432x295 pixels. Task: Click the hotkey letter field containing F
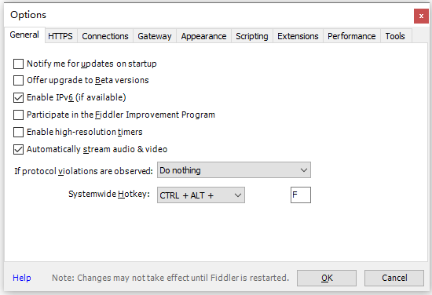click(301, 195)
